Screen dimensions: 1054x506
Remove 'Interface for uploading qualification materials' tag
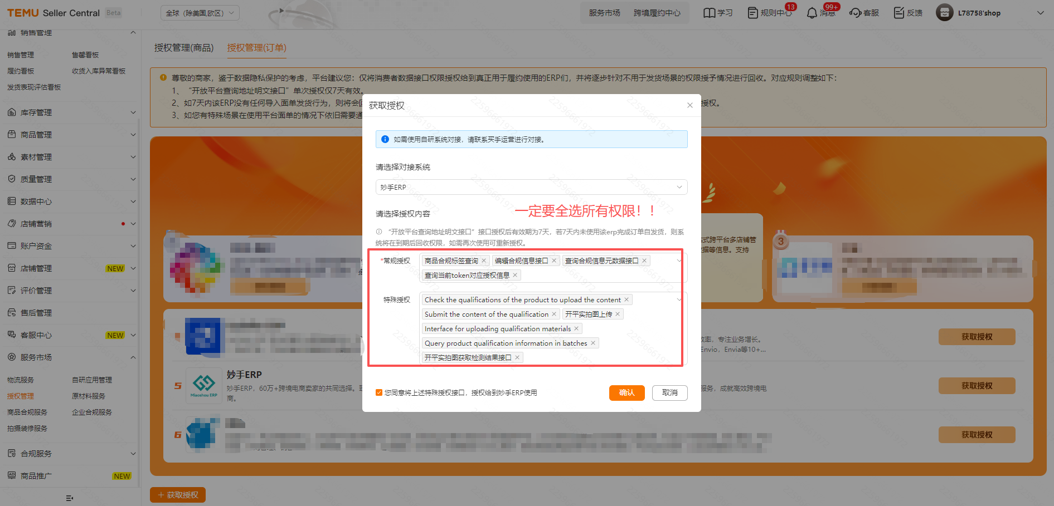[x=576, y=328]
